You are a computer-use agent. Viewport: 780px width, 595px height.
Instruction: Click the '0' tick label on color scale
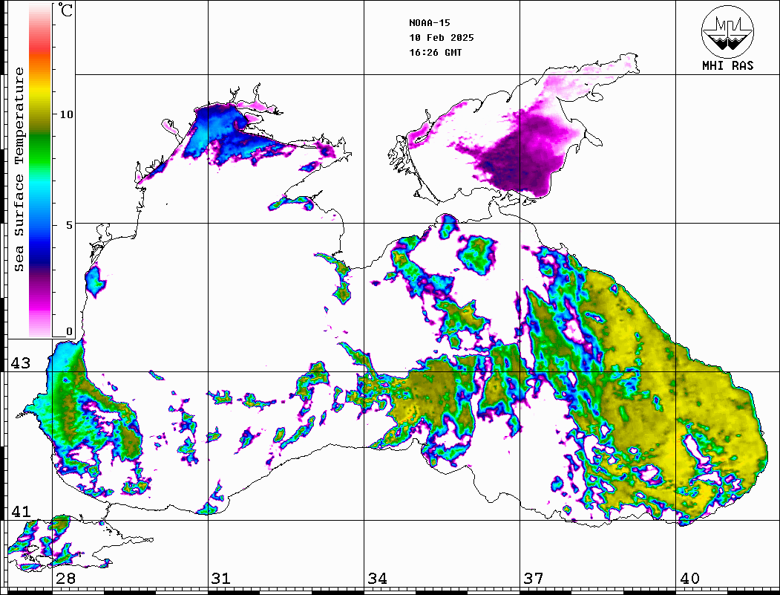point(69,331)
